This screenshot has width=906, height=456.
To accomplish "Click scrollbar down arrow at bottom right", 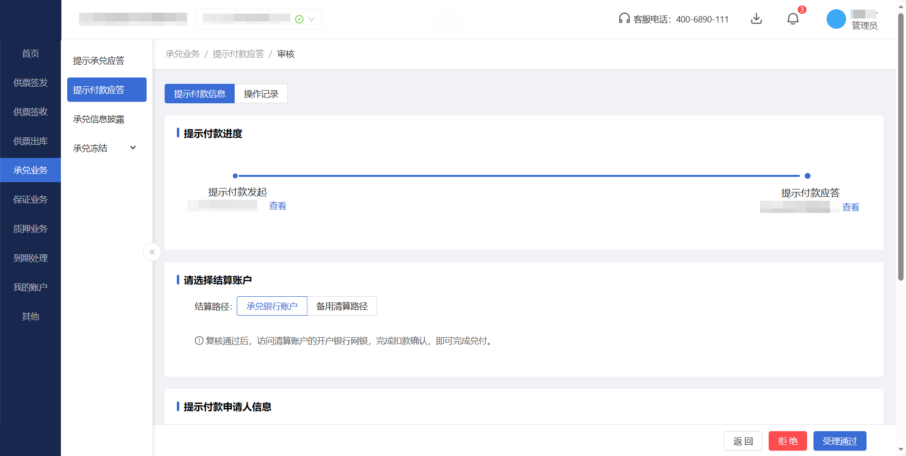I will pos(901,450).
